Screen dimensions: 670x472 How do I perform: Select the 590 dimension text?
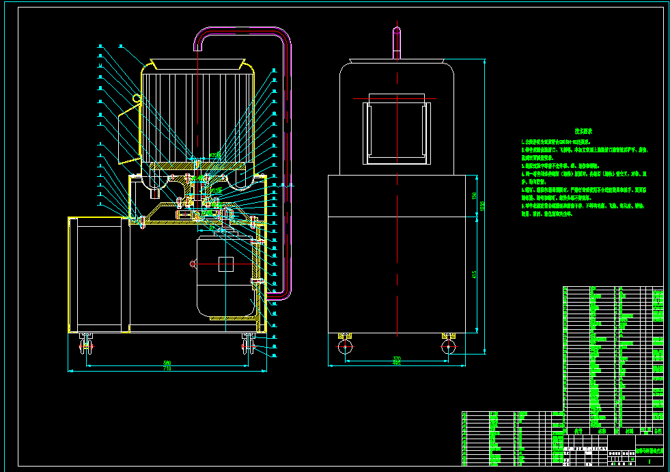tap(167, 363)
